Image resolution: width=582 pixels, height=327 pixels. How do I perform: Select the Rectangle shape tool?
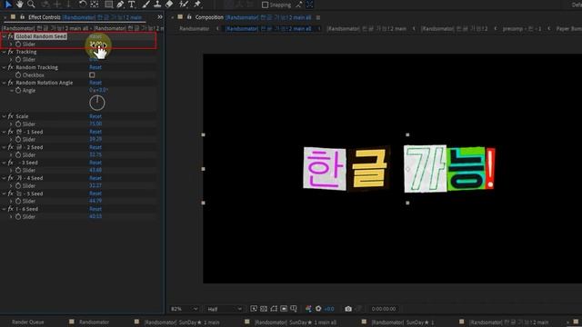(108, 5)
